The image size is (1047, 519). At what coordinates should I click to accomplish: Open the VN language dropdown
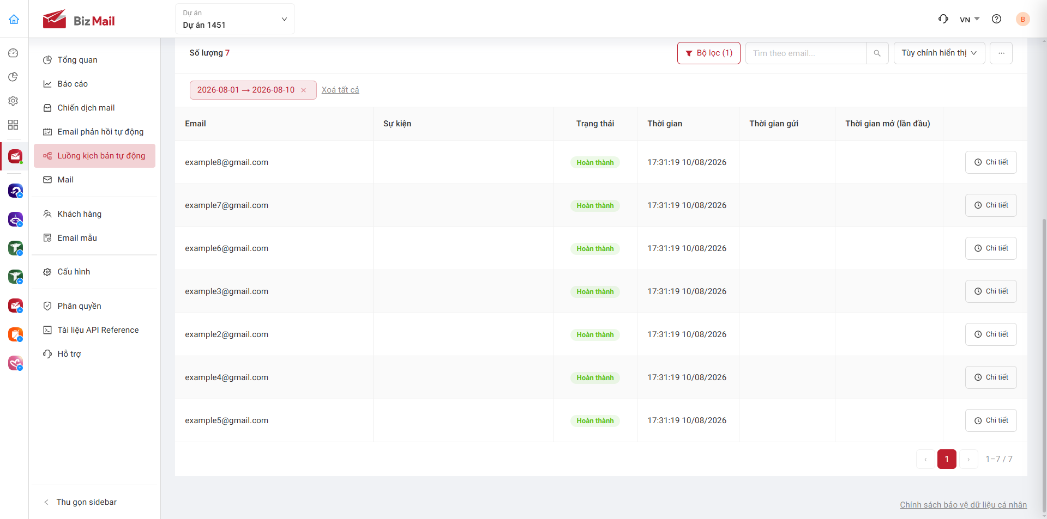pos(970,20)
